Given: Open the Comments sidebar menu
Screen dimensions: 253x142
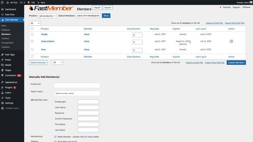Looking at the screenshot, I should [x=11, y=75].
